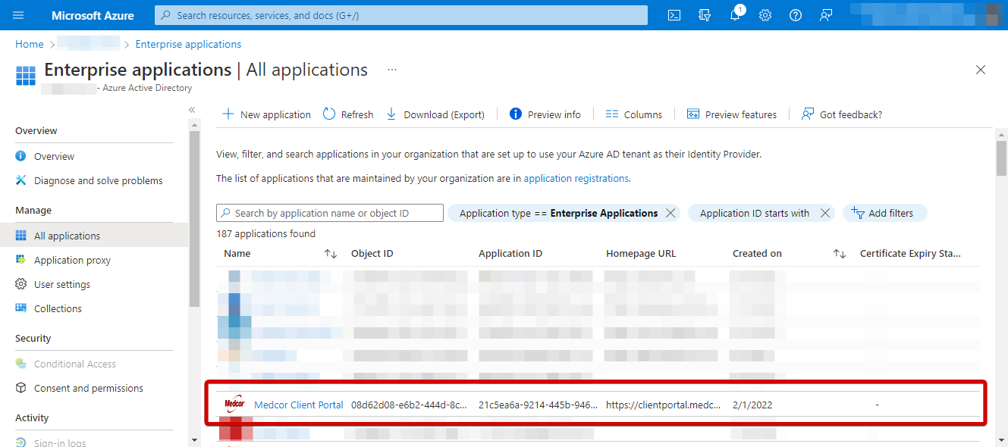Image resolution: width=1008 pixels, height=447 pixels.
Task: Open Application proxy
Action: point(72,260)
